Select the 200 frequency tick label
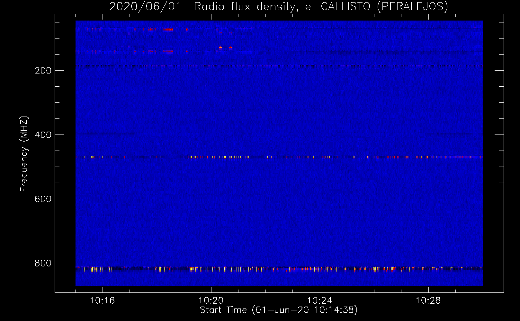The height and width of the screenshot is (321, 520). (43, 71)
